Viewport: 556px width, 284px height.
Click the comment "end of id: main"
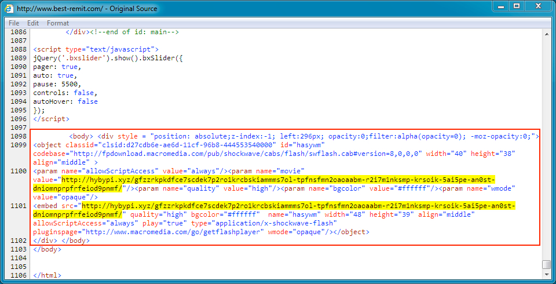[x=134, y=32]
